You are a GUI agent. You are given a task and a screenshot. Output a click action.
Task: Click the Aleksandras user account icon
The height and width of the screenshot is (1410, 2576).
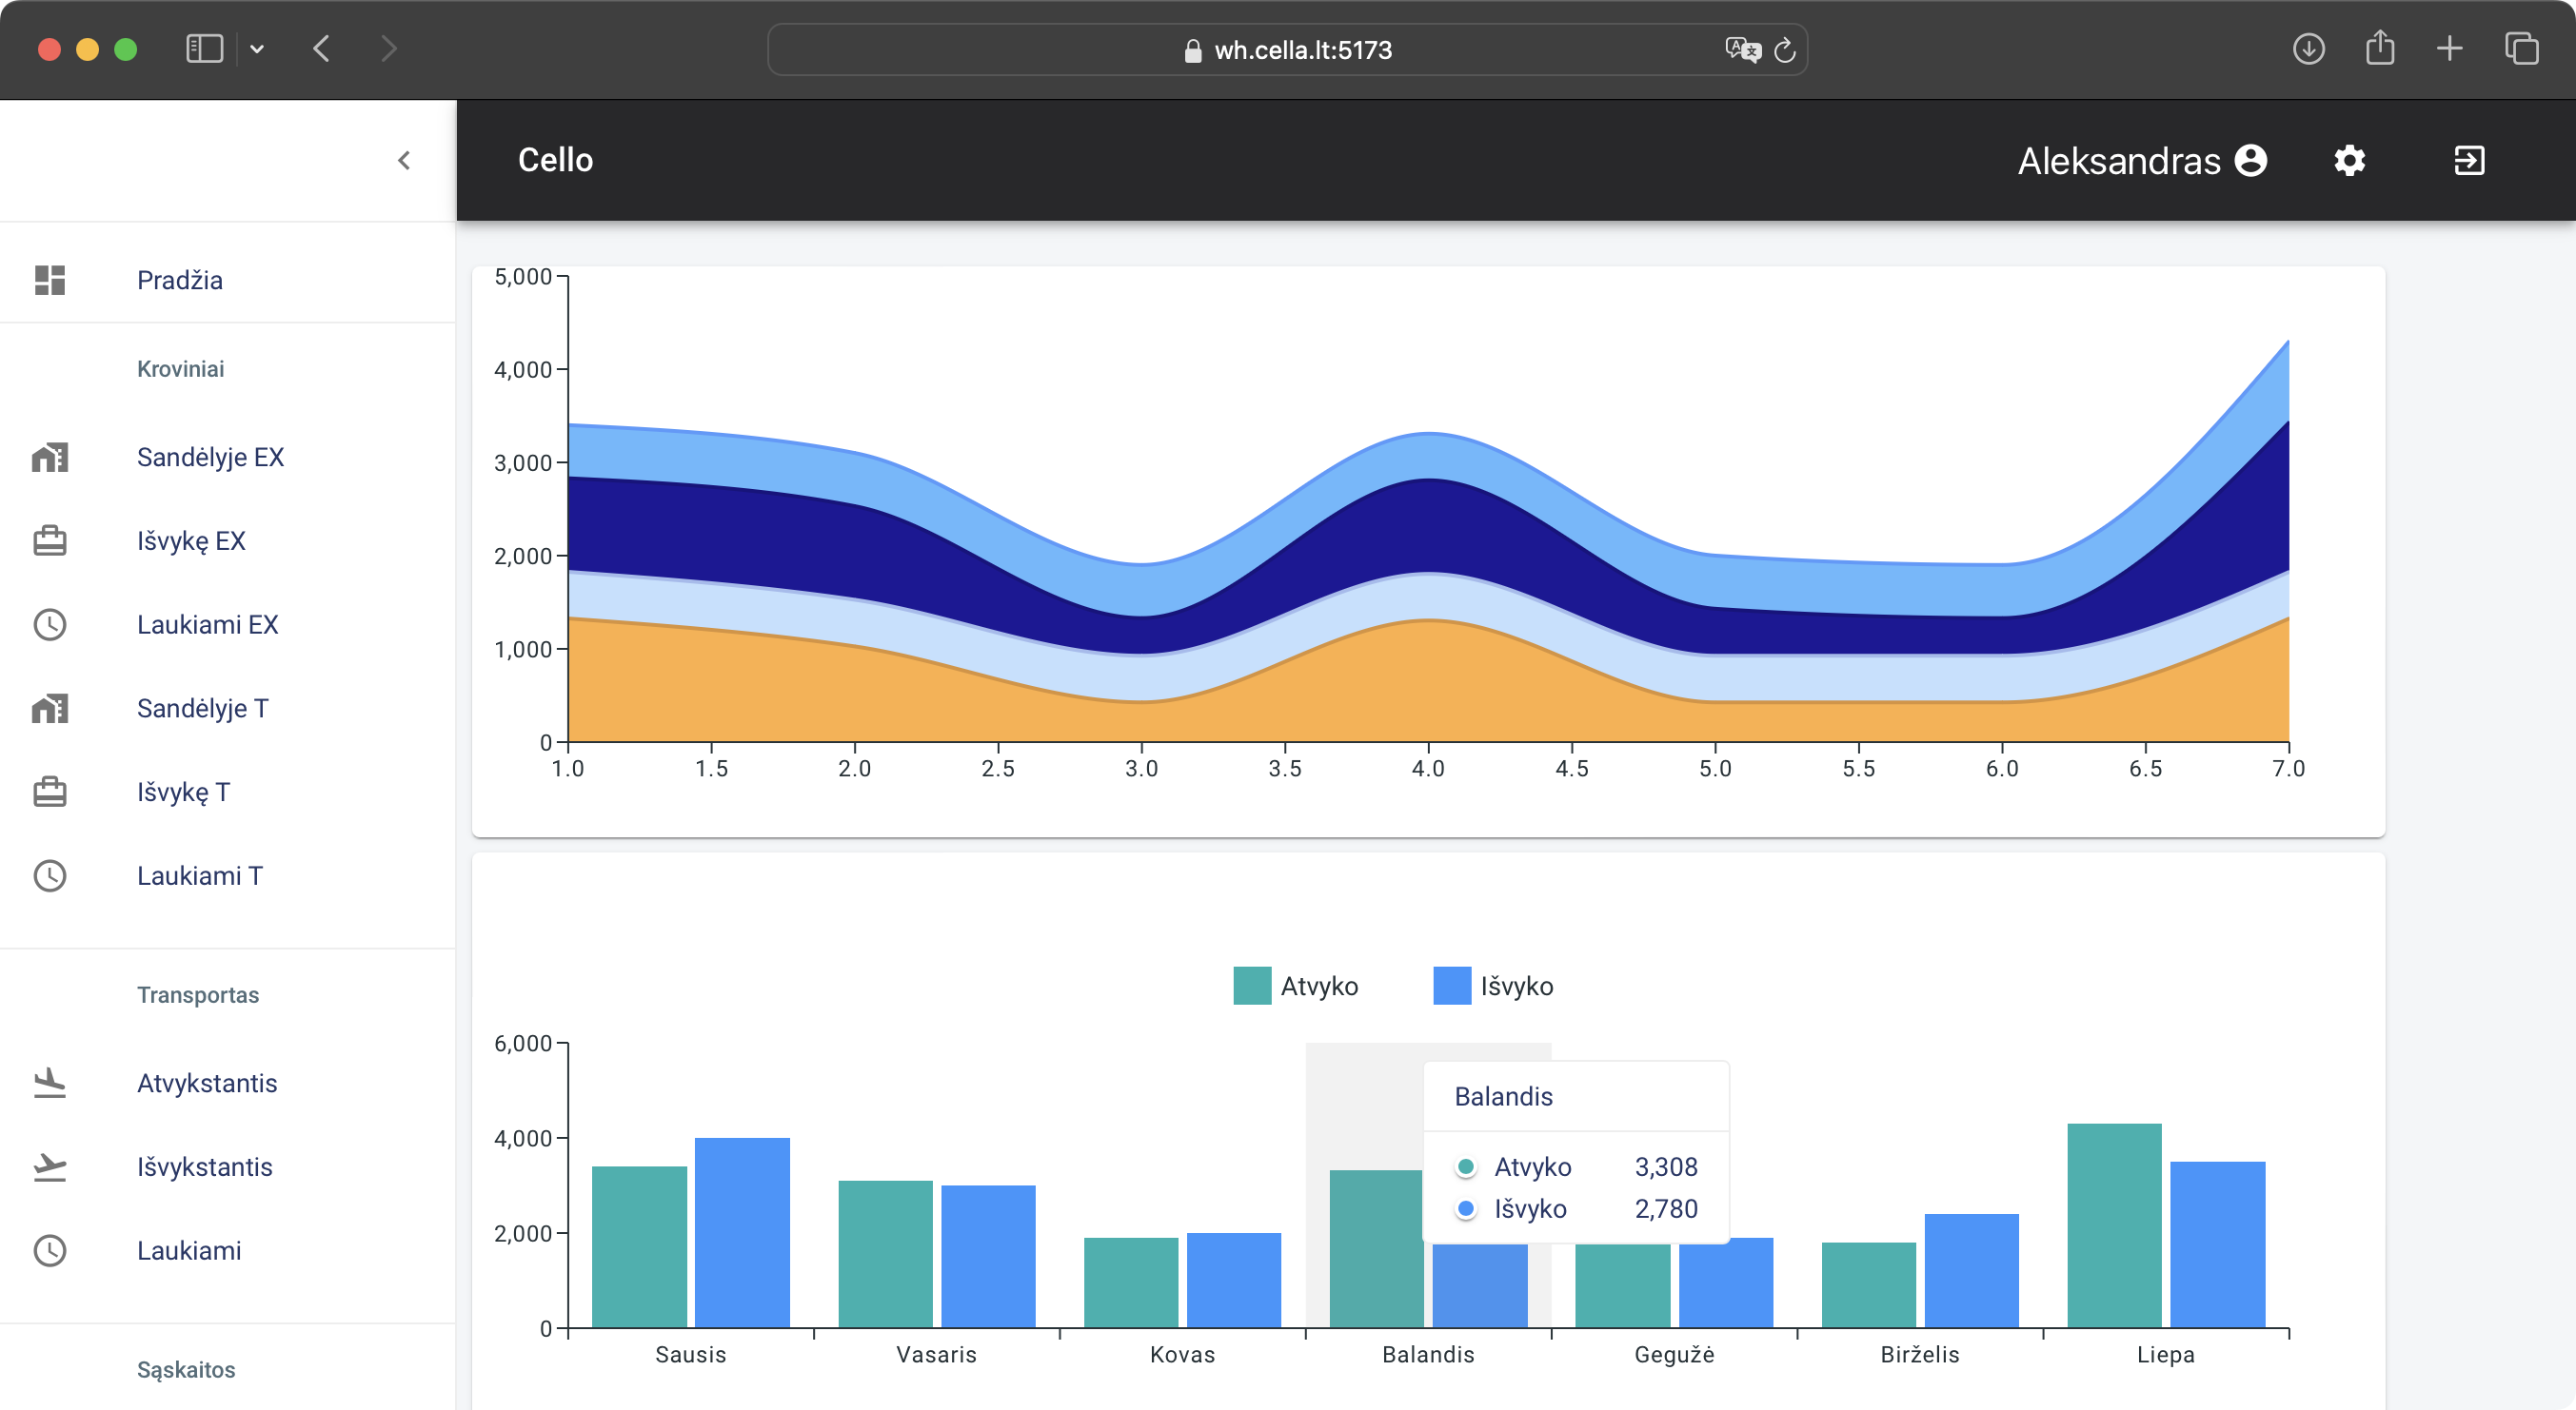tap(2251, 161)
